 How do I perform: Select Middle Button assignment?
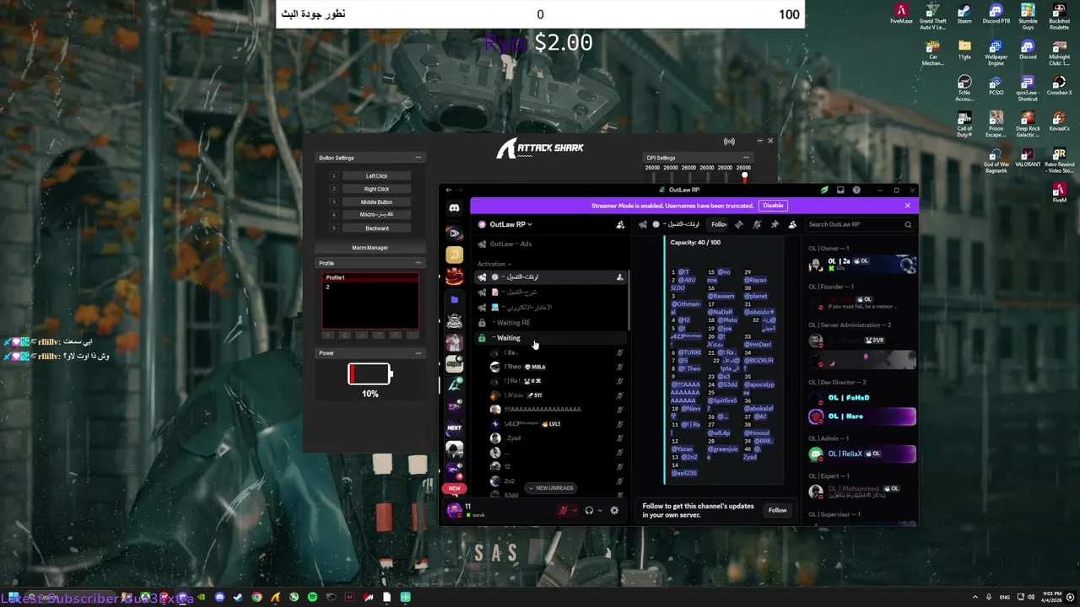[x=376, y=202]
